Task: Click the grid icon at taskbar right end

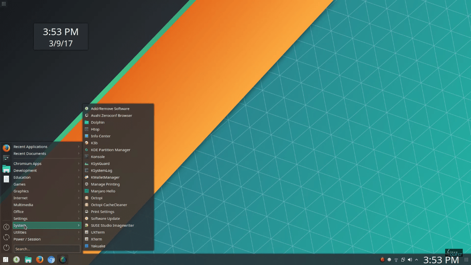Action: point(466,259)
